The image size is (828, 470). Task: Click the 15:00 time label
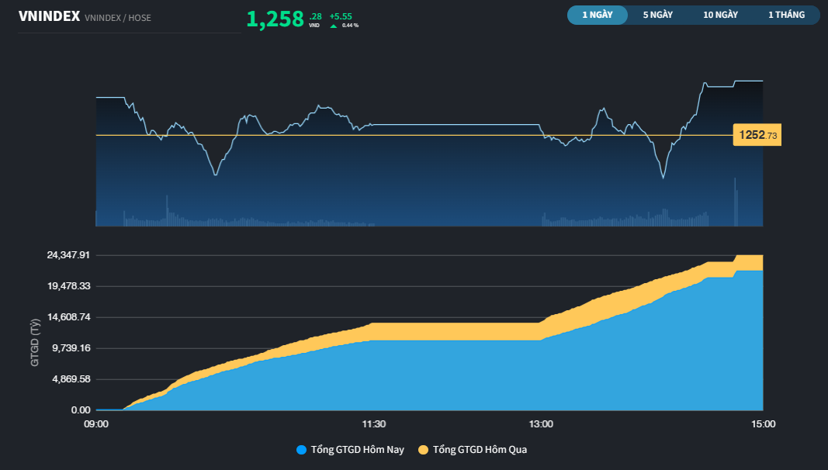(764, 424)
